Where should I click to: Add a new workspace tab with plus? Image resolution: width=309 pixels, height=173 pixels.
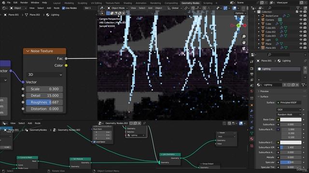click(216, 3)
